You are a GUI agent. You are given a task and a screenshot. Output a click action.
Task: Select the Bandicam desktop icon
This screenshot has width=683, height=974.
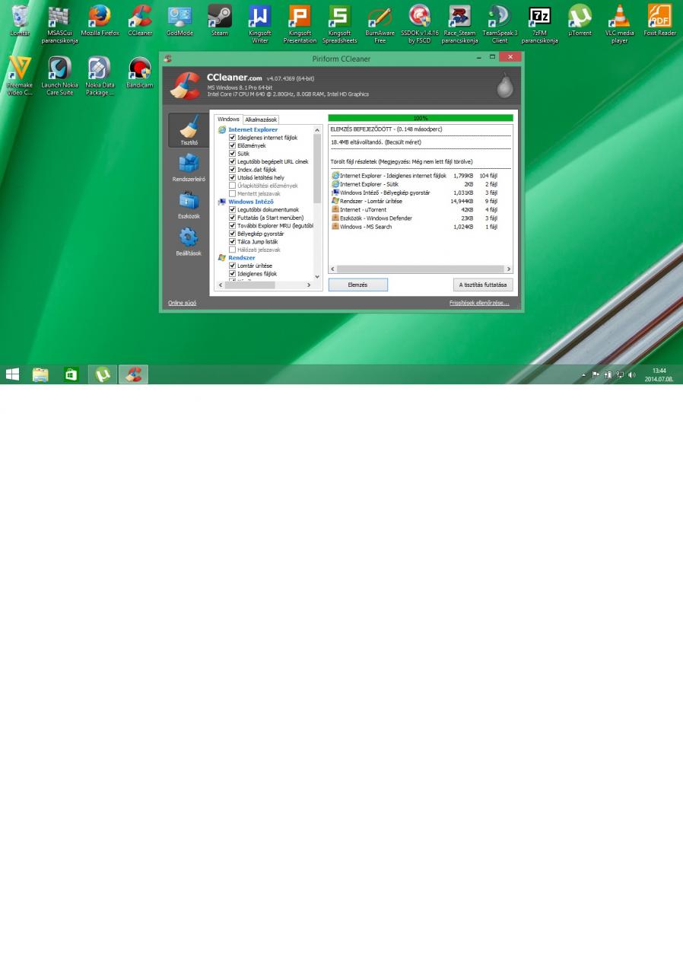click(140, 73)
